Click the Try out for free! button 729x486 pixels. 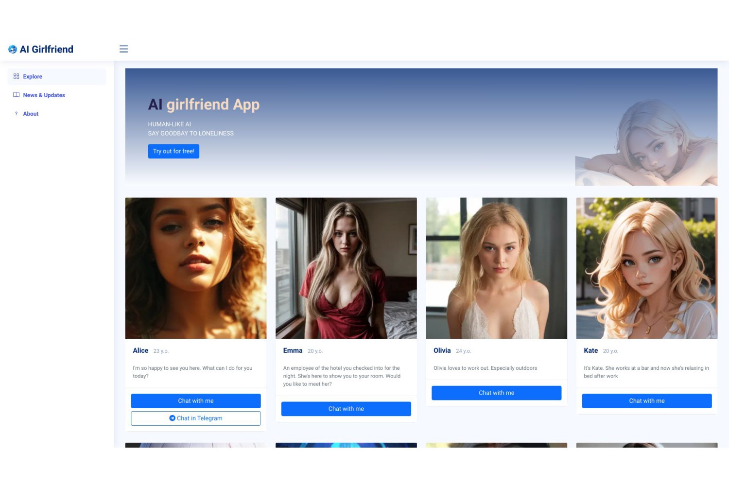point(174,151)
